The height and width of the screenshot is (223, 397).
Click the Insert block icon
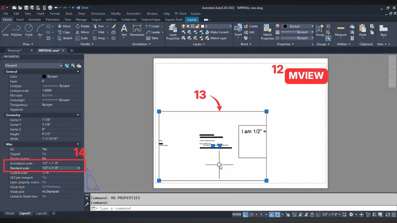(238, 30)
